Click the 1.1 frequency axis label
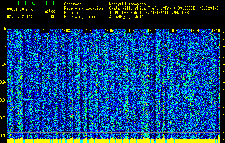This screenshot has height=143, width=225. tap(3, 46)
